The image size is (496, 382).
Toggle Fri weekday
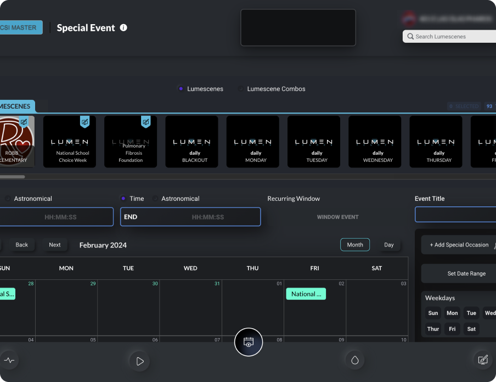click(x=452, y=329)
